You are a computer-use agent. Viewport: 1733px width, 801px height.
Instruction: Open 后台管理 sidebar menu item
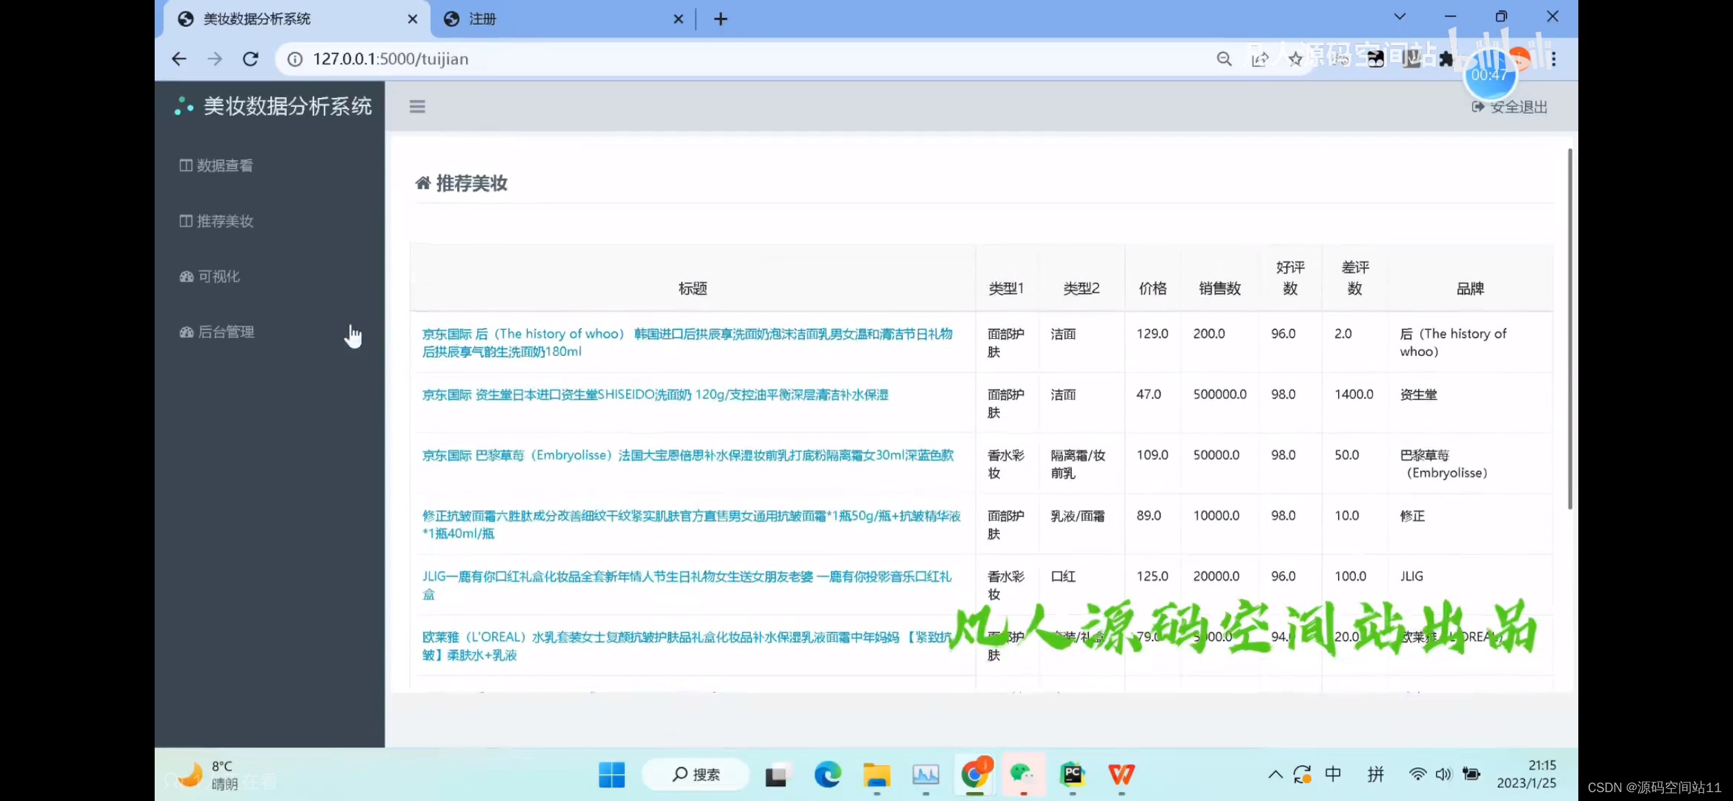pyautogui.click(x=225, y=332)
